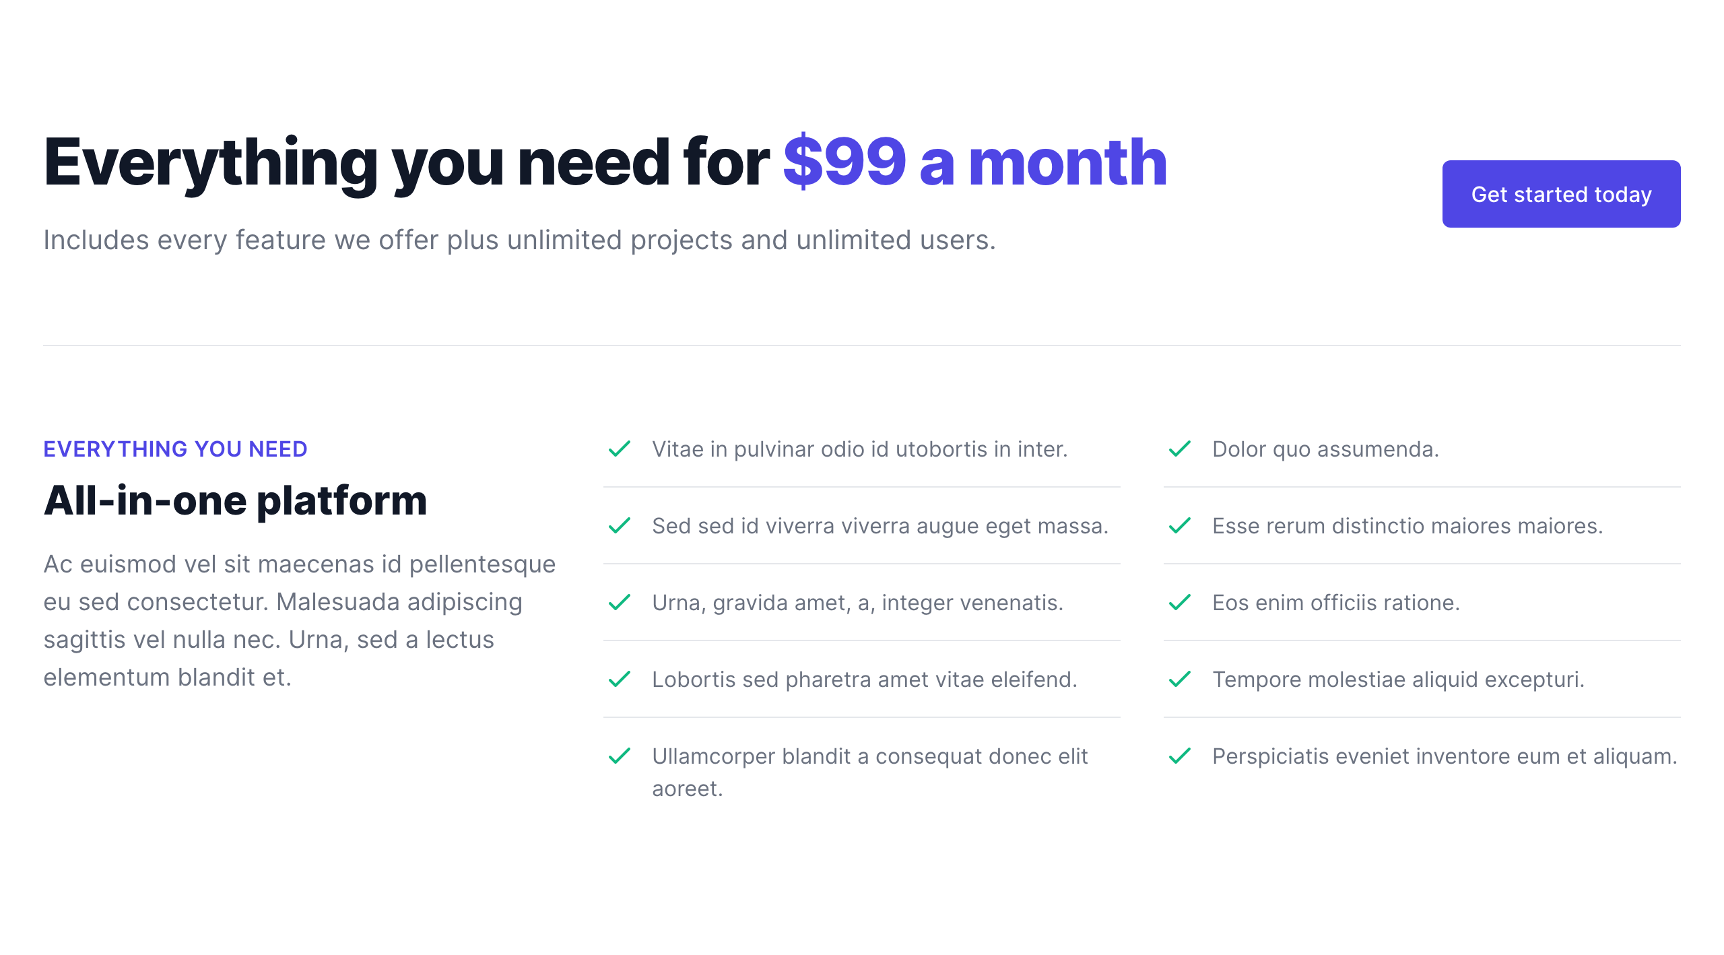This screenshot has width=1724, height=955.
Task: Click the unlimited projects and users subtitle
Action: tap(519, 240)
